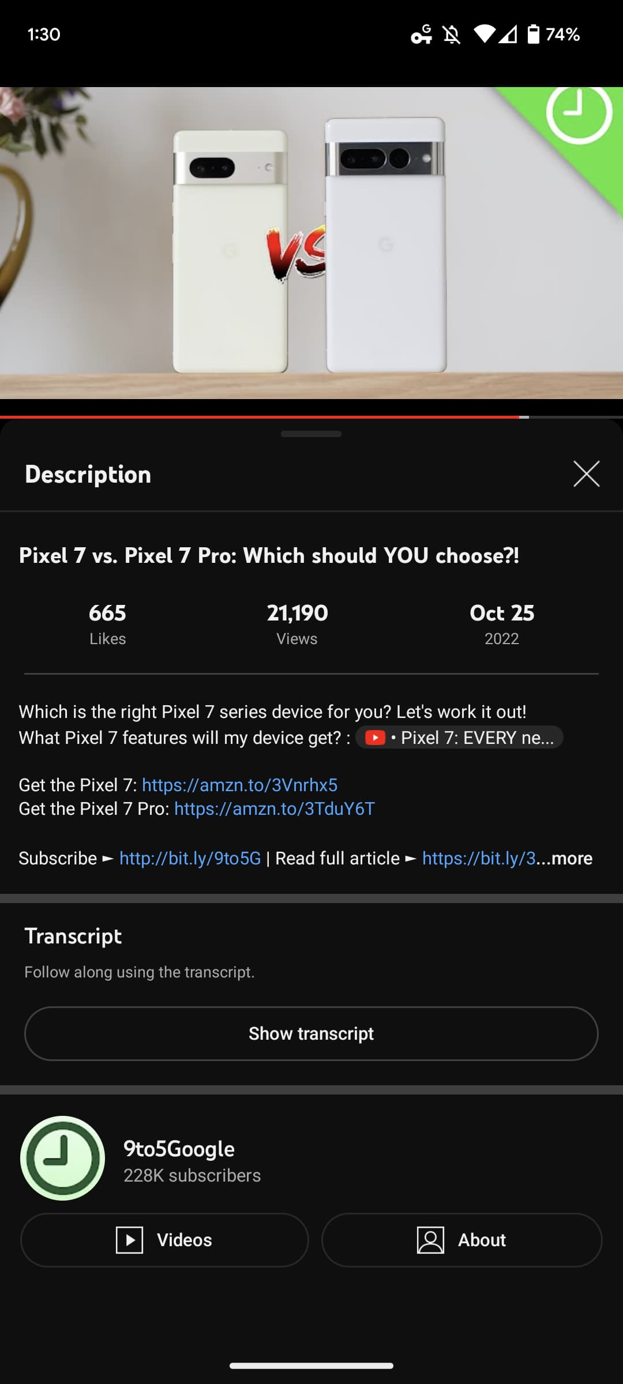Tap the sheet drag handle to expand
623x1384 pixels.
(x=311, y=434)
